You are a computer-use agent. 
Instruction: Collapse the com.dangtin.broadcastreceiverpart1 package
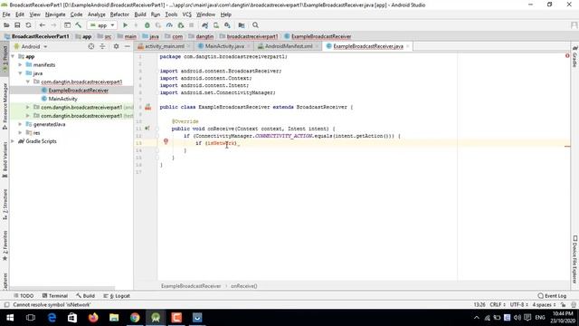point(28,81)
